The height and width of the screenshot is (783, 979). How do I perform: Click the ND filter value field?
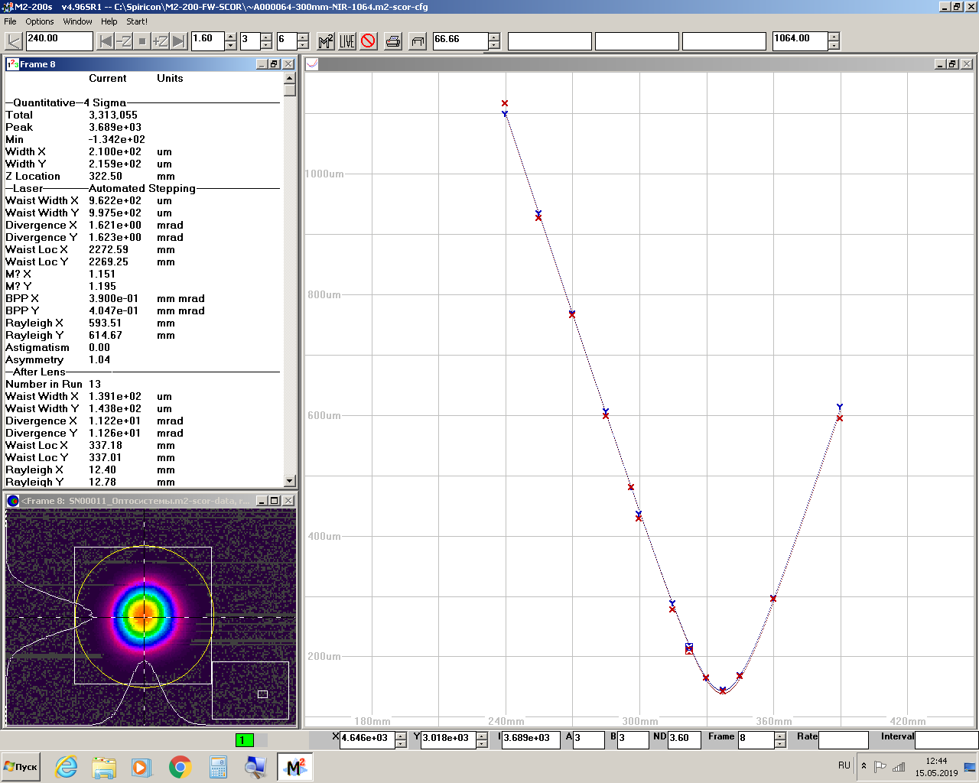click(x=683, y=739)
